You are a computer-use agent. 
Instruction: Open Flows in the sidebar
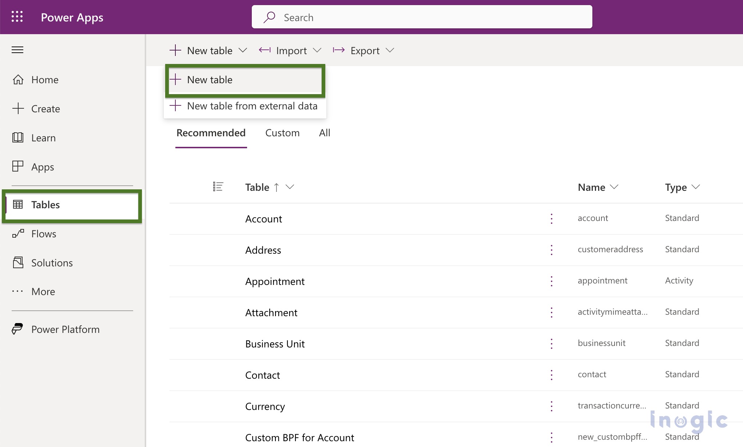click(44, 234)
